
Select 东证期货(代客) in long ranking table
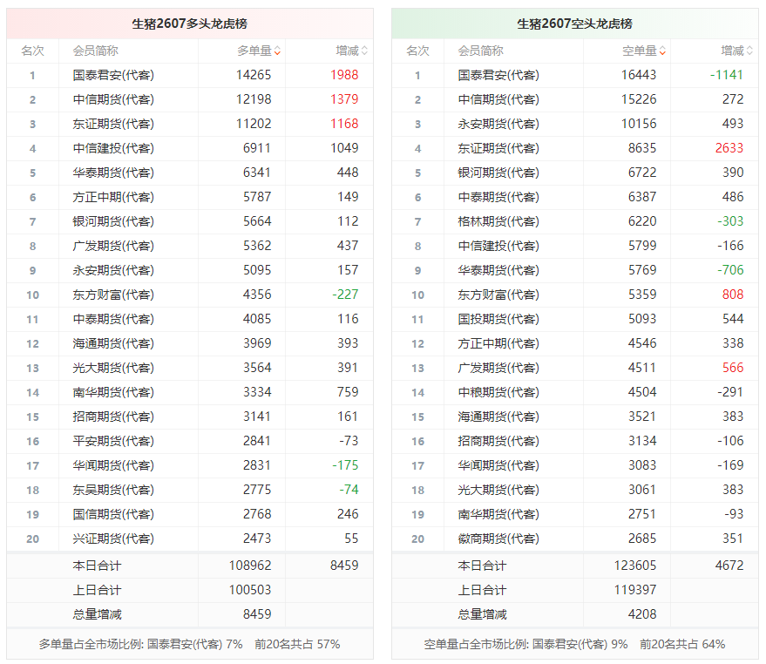pyautogui.click(x=113, y=124)
